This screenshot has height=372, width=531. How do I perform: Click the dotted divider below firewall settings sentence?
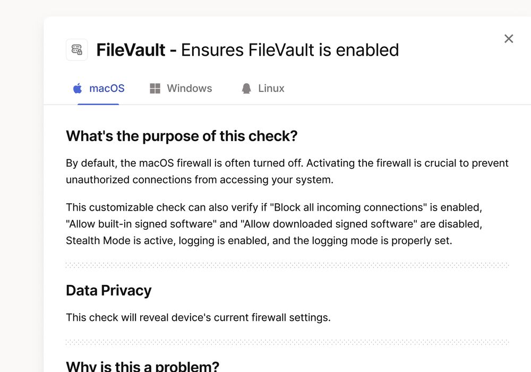coord(287,342)
